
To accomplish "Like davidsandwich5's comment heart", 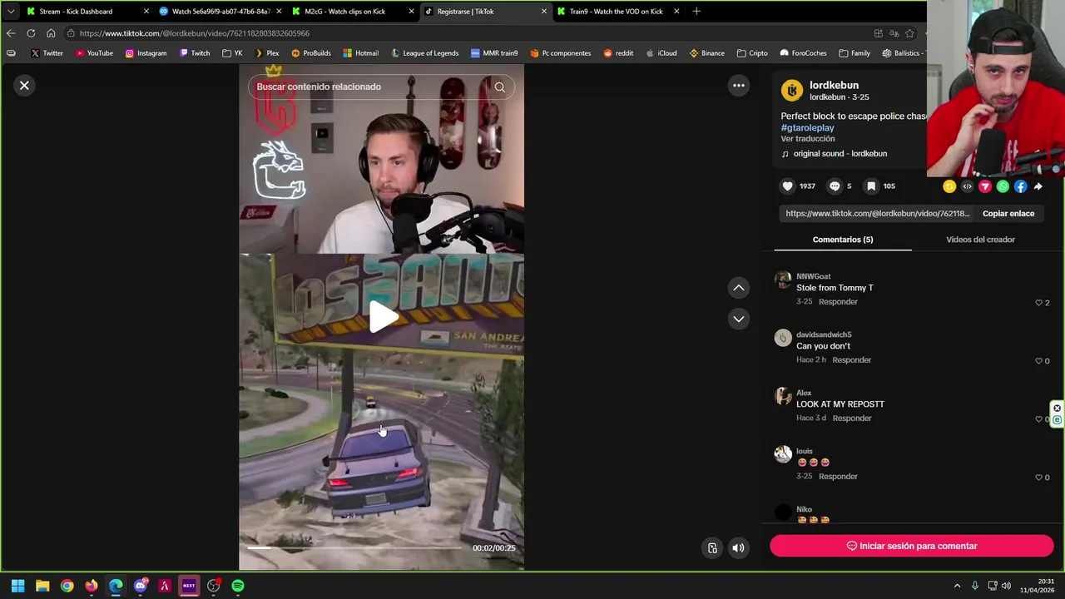I will point(1038,361).
